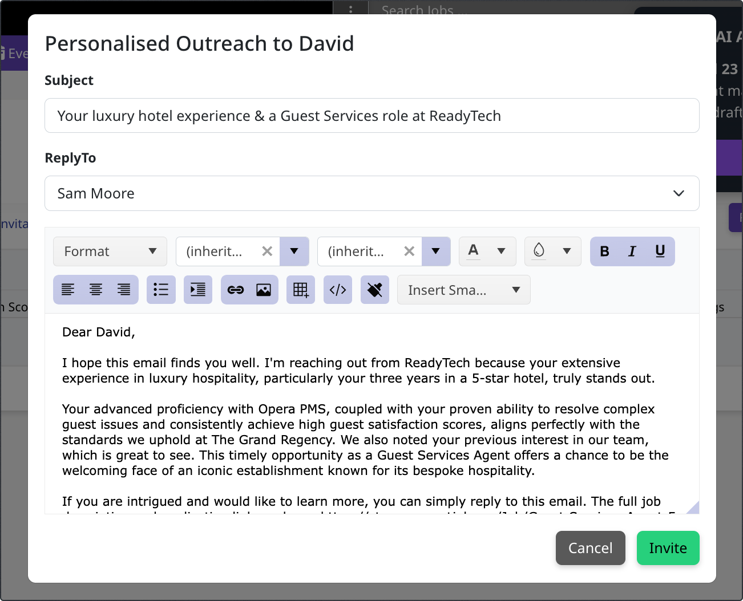743x601 pixels.
Task: Apply the background color droplet button
Action: pos(539,251)
